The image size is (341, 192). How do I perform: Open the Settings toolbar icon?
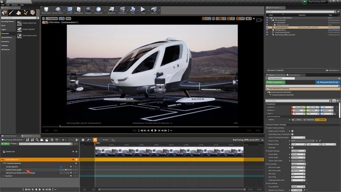click(88, 10)
